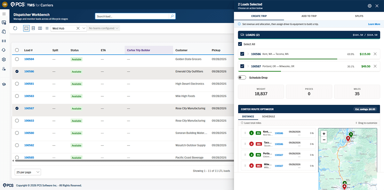
Task: Close the 2 Loads Selected panel
Action: point(377,6)
